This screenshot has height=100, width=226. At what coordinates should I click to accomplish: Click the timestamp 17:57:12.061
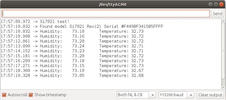pos(15,41)
